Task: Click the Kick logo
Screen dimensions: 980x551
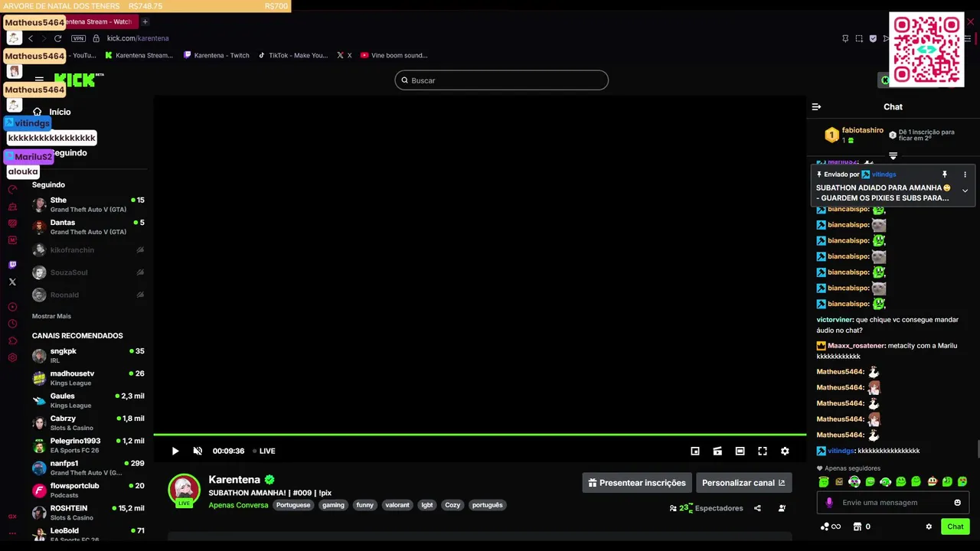Action: [79, 80]
